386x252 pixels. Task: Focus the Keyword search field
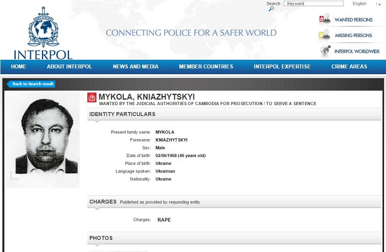pyautogui.click(x=314, y=3)
